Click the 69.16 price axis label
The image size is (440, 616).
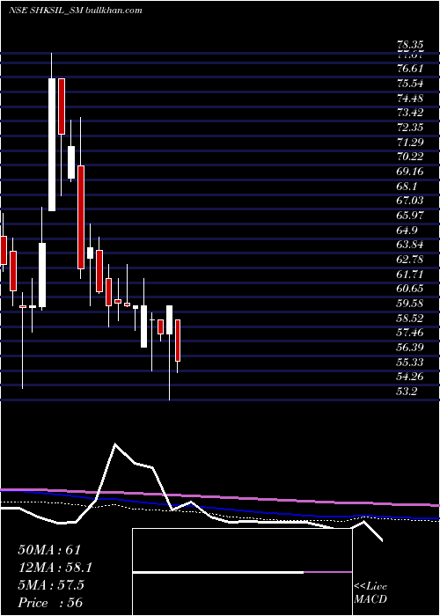(x=410, y=172)
